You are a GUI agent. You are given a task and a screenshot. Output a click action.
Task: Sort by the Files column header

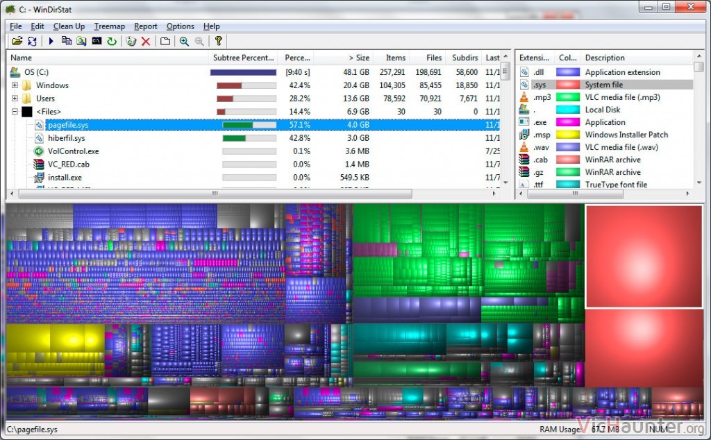(x=428, y=58)
